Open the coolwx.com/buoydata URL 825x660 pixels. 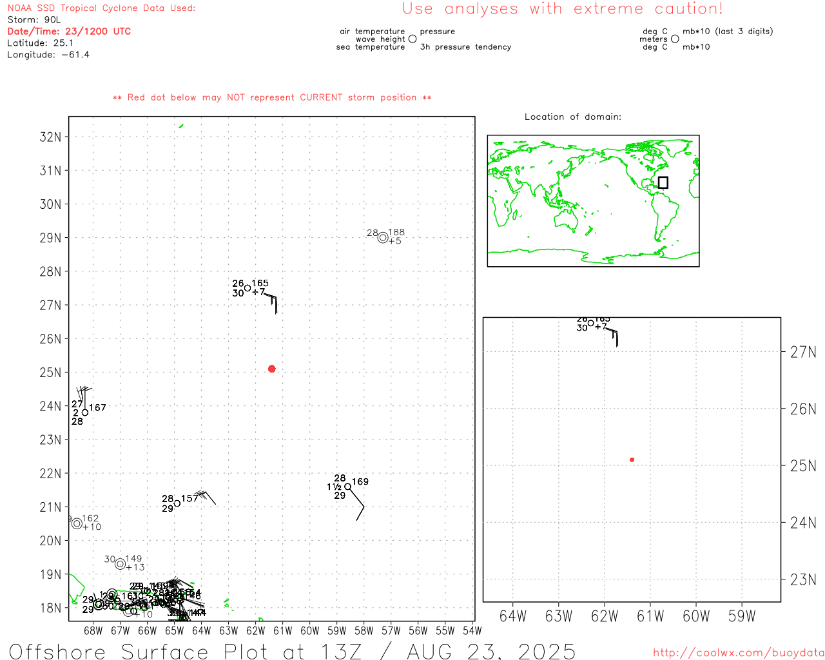click(x=739, y=653)
